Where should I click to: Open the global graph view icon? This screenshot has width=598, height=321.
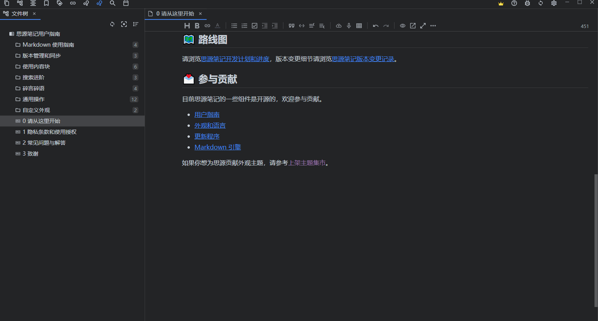[x=99, y=4]
